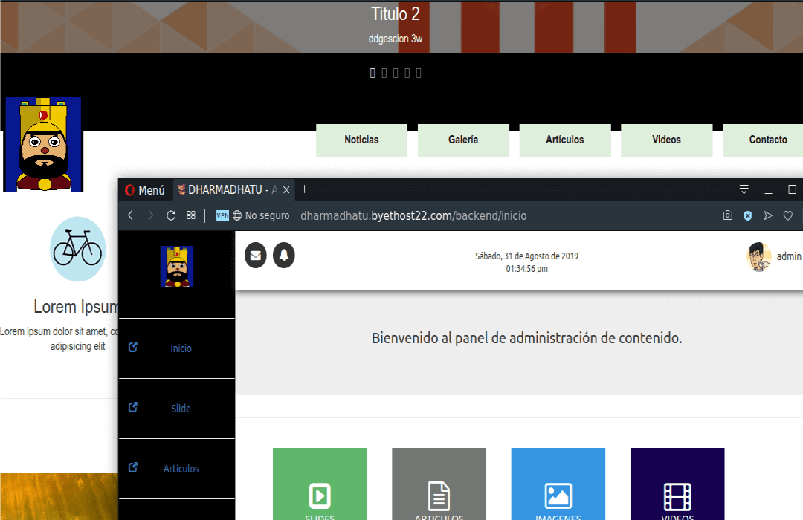Add page to bookmarks heart icon
This screenshot has width=803, height=520.
pos(788,215)
